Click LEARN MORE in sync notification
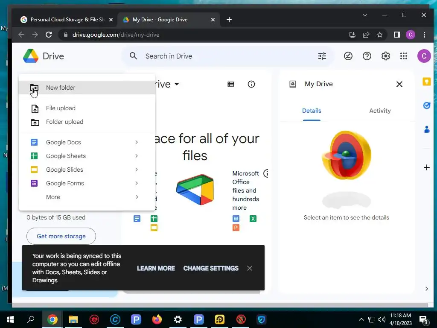The width and height of the screenshot is (437, 328). pos(156,268)
